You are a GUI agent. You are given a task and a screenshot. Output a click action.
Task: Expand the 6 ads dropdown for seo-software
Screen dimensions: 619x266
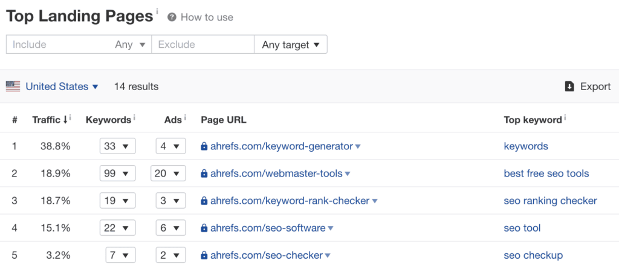[170, 228]
